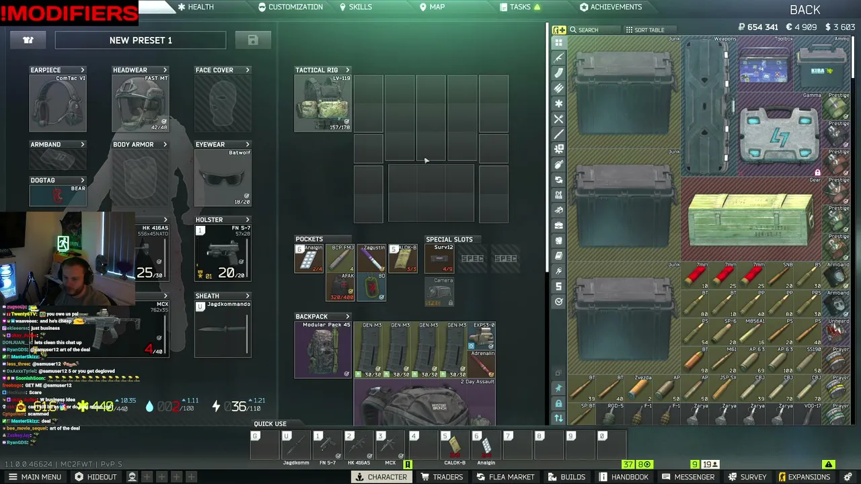
Task: Toggle the stash lock icon
Action: pos(558,403)
